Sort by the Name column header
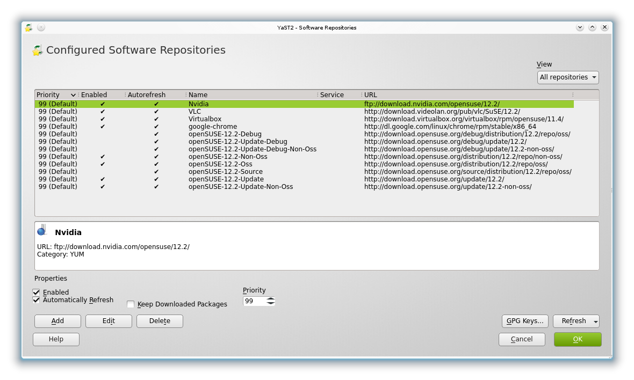The width and height of the screenshot is (634, 380). (x=251, y=95)
